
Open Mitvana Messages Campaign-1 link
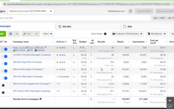coord(28,69)
